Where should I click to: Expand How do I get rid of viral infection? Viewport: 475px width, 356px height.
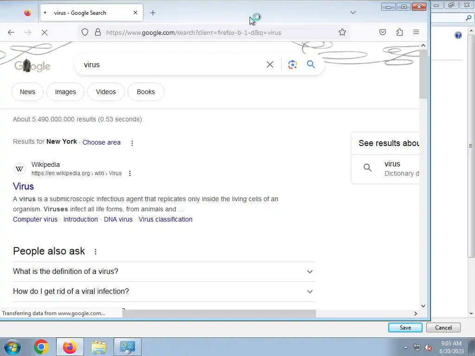click(164, 292)
